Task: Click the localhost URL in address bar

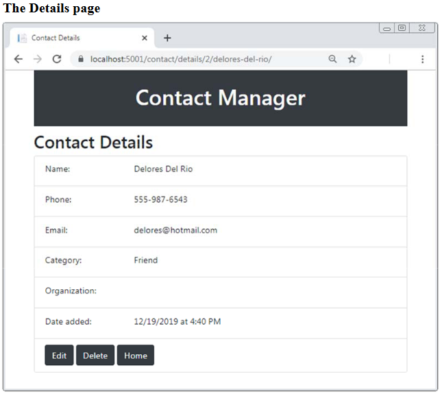Action: pos(181,59)
